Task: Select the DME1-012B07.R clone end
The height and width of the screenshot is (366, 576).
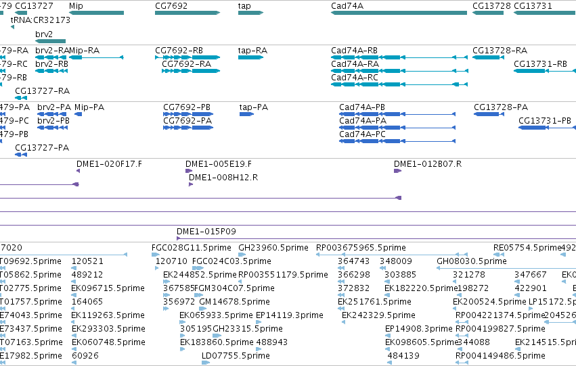Action: (x=397, y=171)
